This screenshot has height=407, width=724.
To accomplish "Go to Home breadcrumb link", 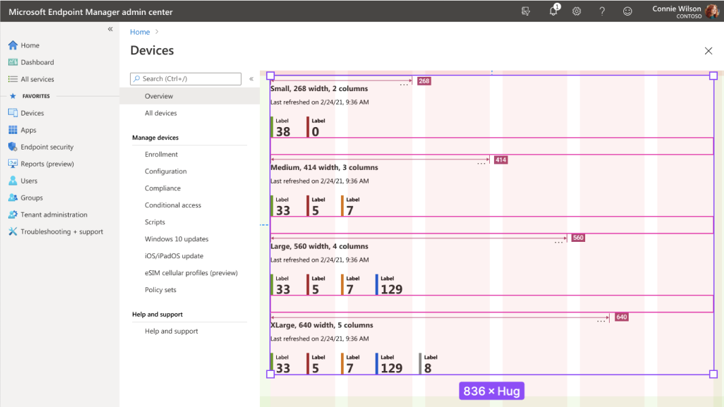I will 140,32.
